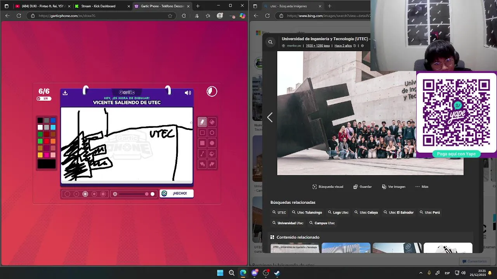Pick the black color swatch in the palette
Viewport: 497px width, 279px height.
point(40,121)
